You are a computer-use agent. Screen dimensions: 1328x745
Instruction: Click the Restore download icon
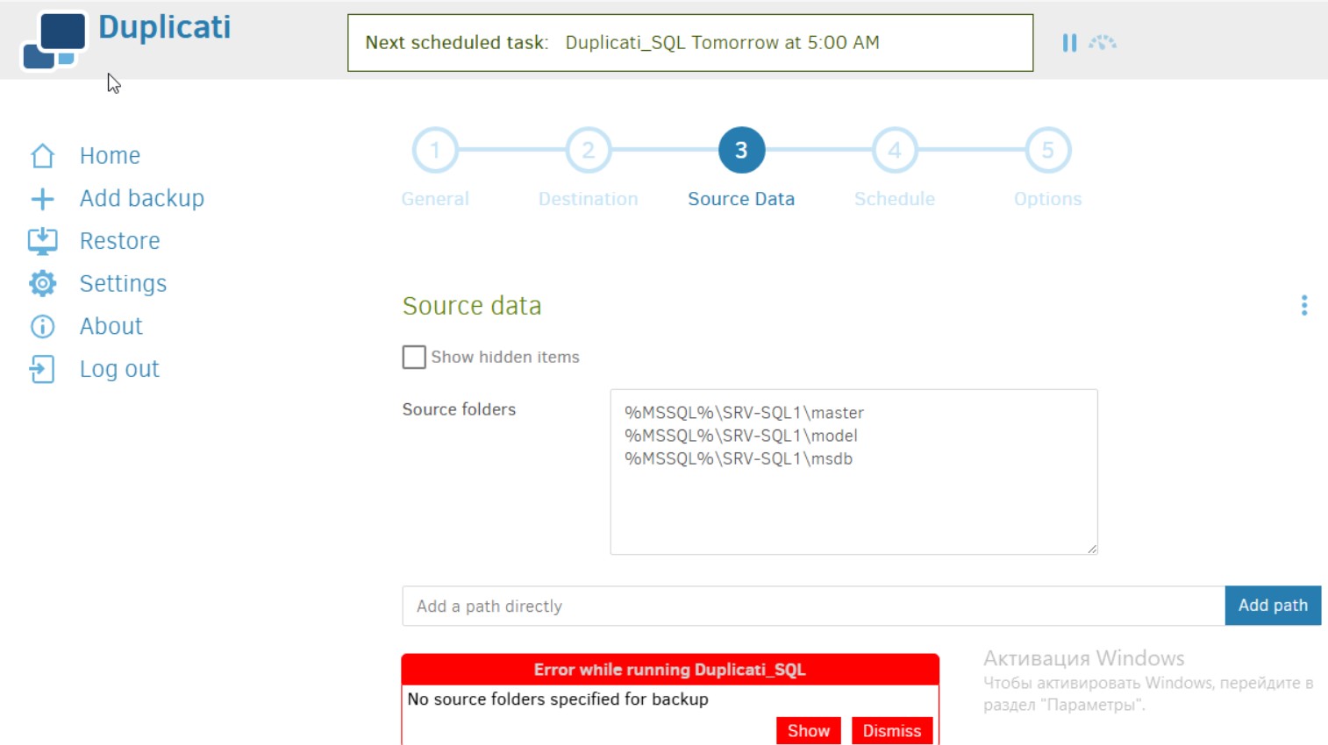click(x=42, y=241)
